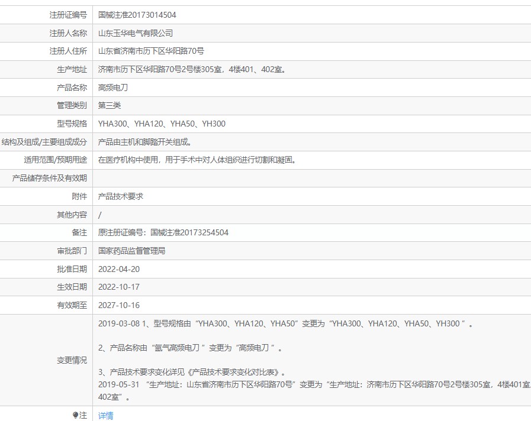Click approval department 国家药品监督管理局
This screenshot has height=421, width=531.
click(x=131, y=251)
